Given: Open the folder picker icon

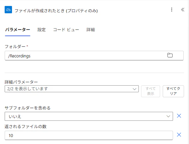Looking at the screenshot, I should coord(170,55).
